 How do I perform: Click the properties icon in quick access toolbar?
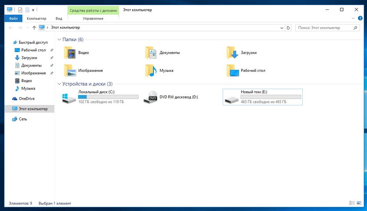tap(20, 10)
